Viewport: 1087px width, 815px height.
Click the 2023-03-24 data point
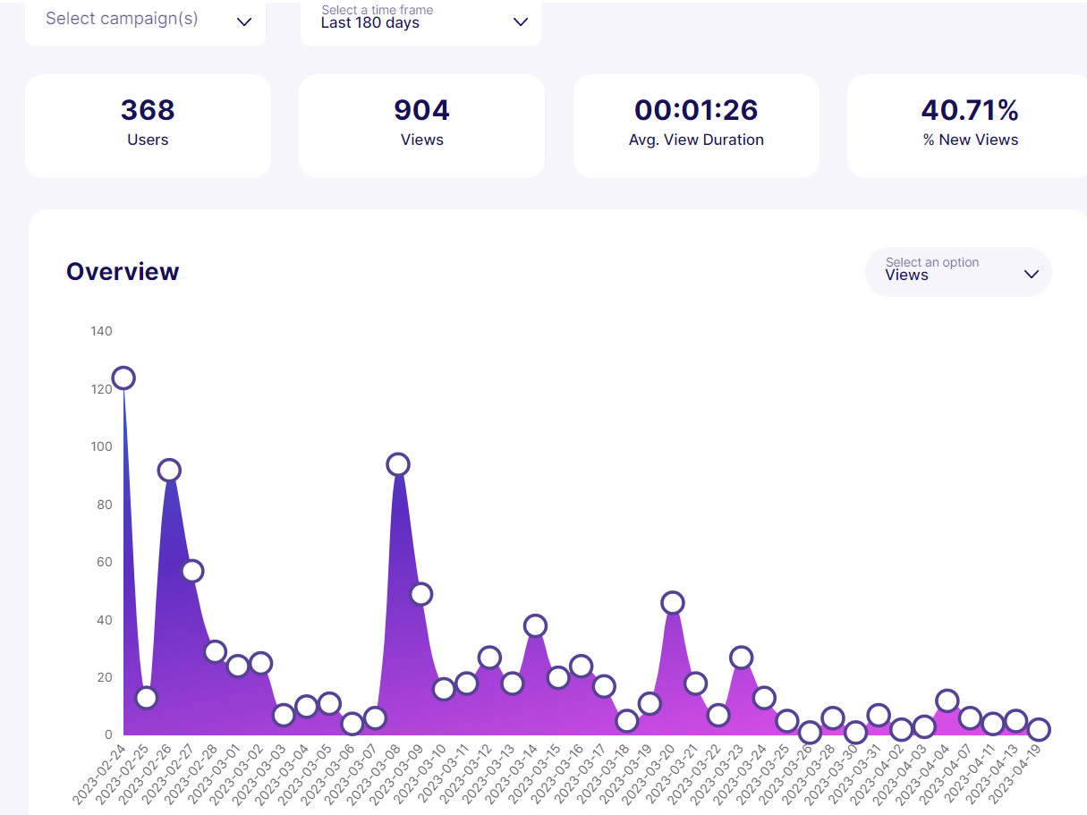[x=764, y=698]
